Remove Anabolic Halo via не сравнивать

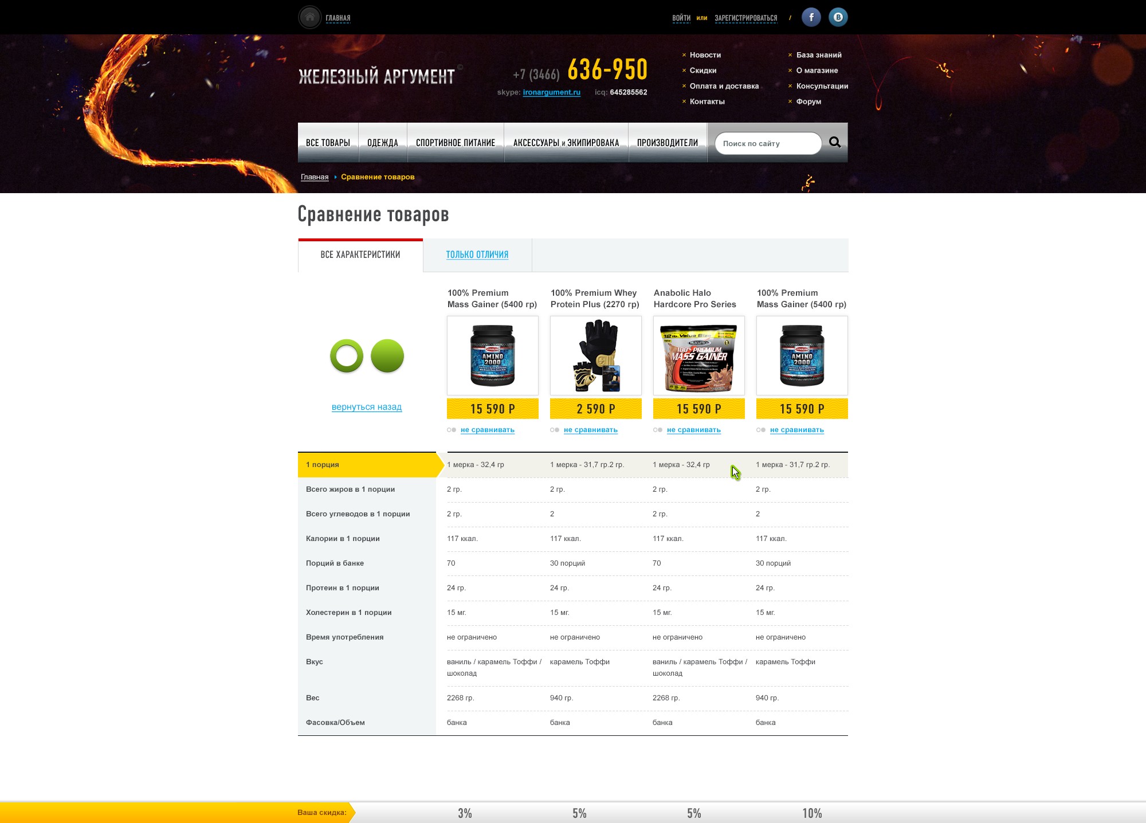[x=694, y=430]
